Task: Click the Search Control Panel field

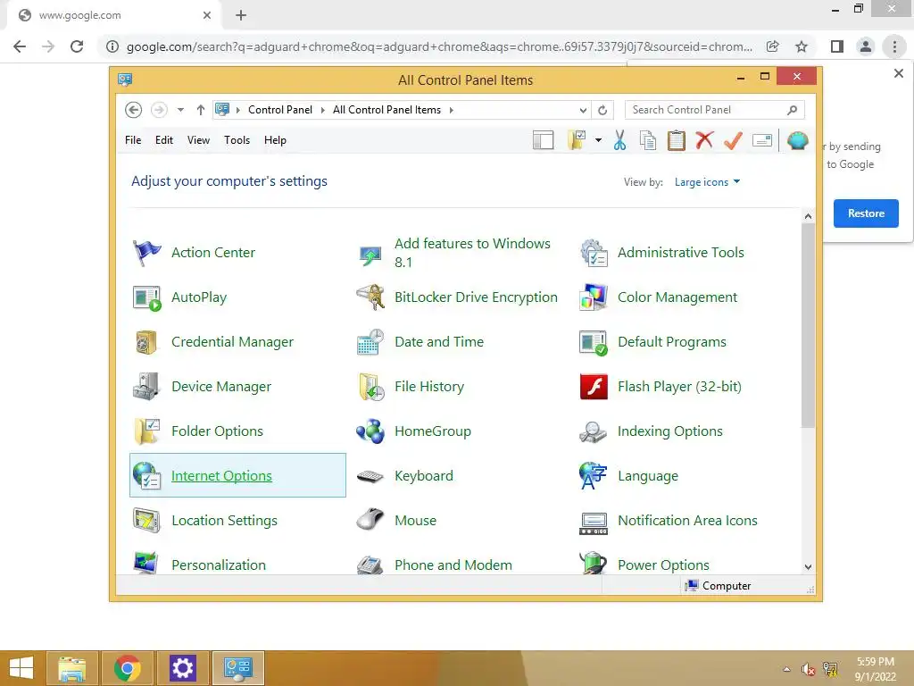Action: click(x=714, y=110)
